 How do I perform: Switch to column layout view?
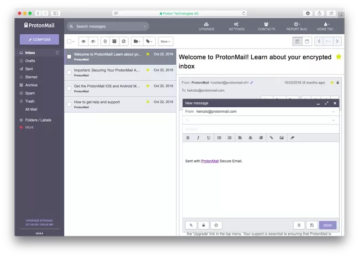point(297,41)
